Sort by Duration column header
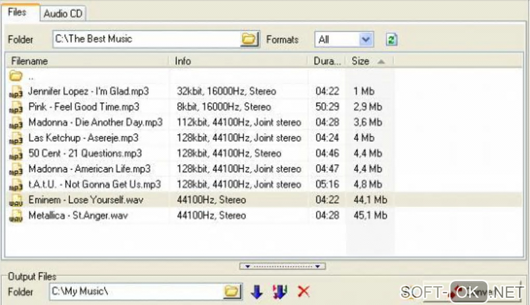 327,61
